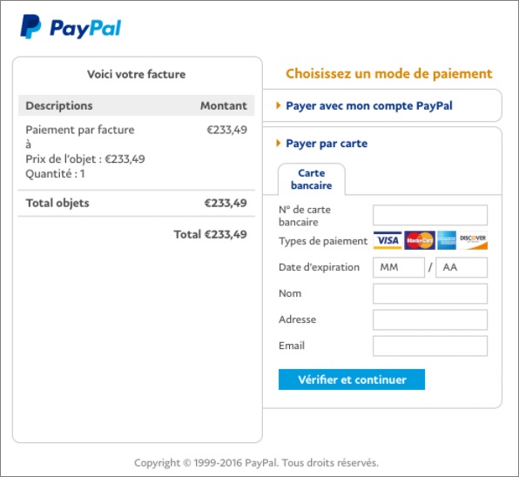Click the Descriptions column header

[59, 106]
